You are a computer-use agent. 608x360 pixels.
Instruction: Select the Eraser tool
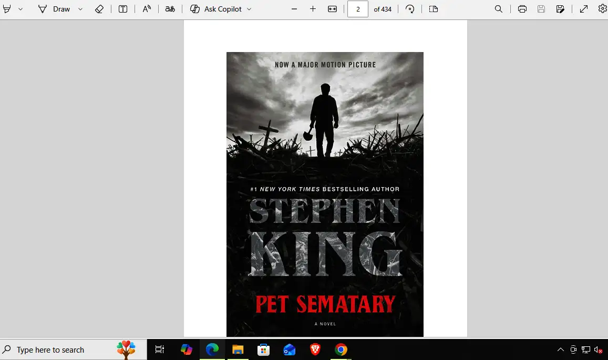click(x=99, y=9)
